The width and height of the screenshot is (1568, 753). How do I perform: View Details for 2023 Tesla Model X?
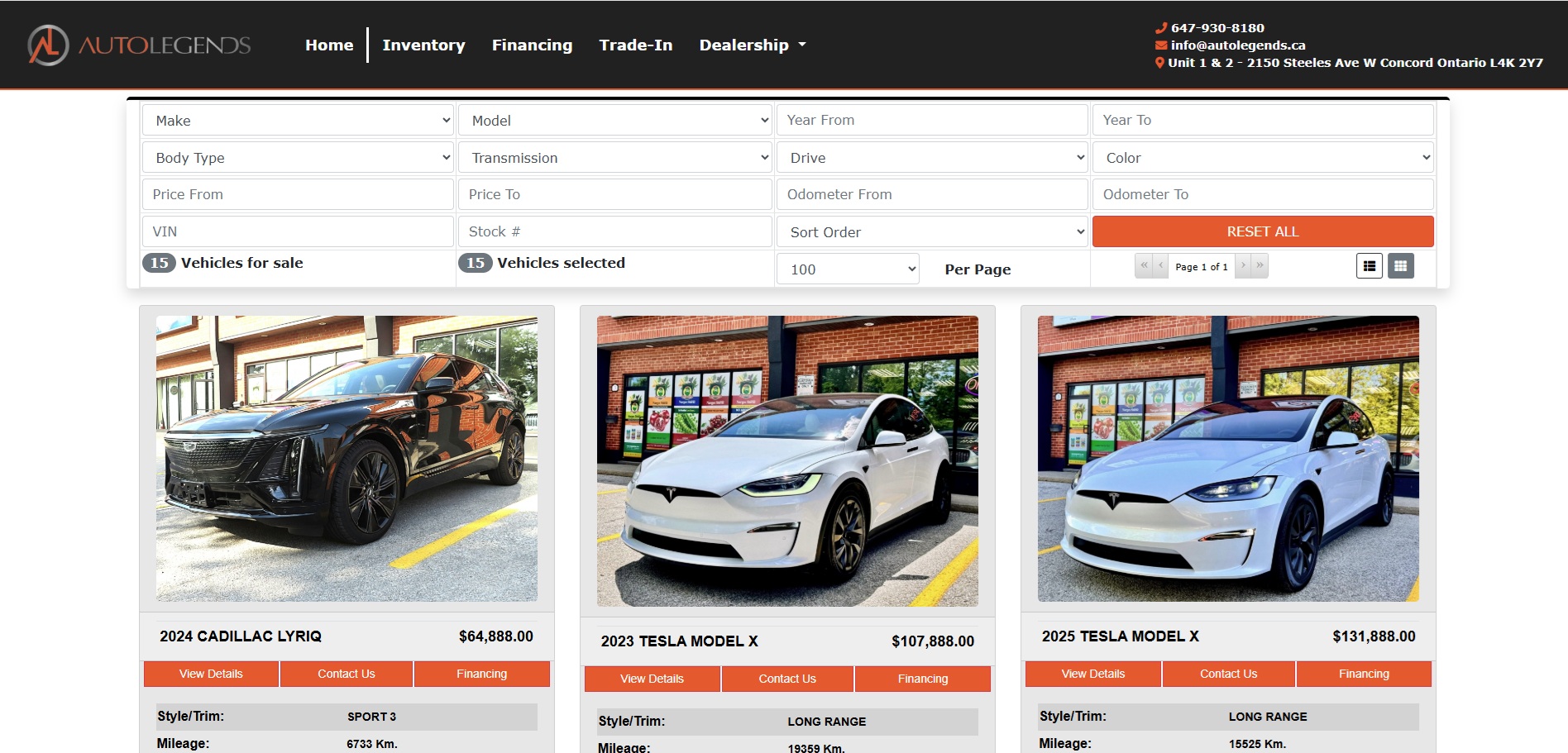[653, 679]
